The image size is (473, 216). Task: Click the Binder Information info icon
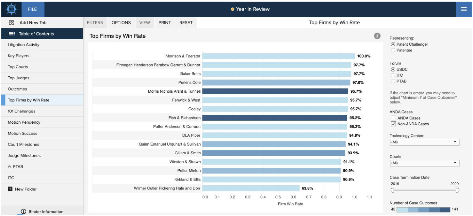click(x=24, y=211)
